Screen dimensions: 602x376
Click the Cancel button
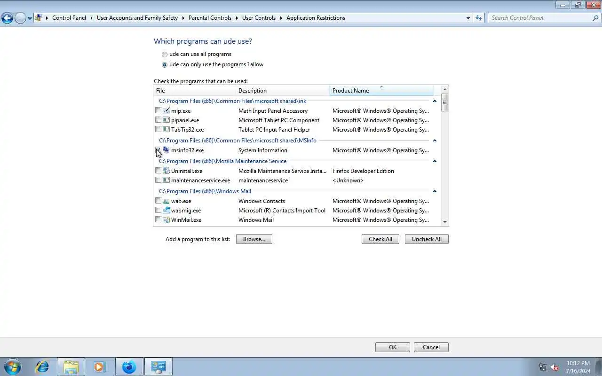(x=431, y=347)
